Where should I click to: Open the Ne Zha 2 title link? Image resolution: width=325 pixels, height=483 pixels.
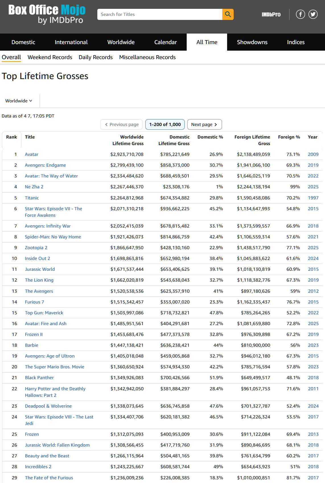click(x=34, y=187)
